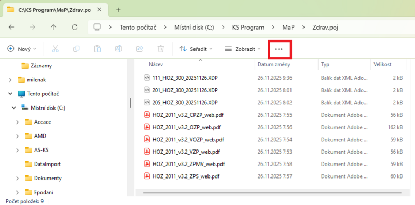The width and height of the screenshot is (415, 205).
Task: Select milenak folder in sidebar
Action: click(32, 80)
